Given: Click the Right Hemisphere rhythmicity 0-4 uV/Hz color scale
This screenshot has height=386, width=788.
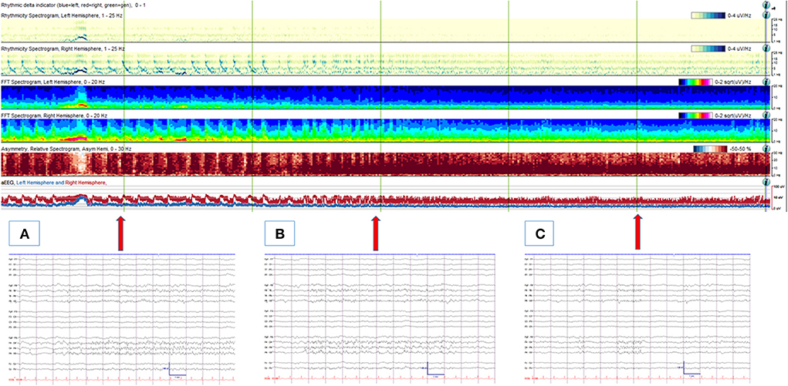Looking at the screenshot, I should 709,49.
